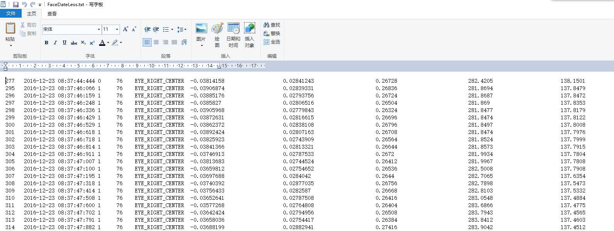This screenshot has height=231, width=614.
Task: Click 替换 (Replace) in the editing group
Action: pyautogui.click(x=272, y=33)
